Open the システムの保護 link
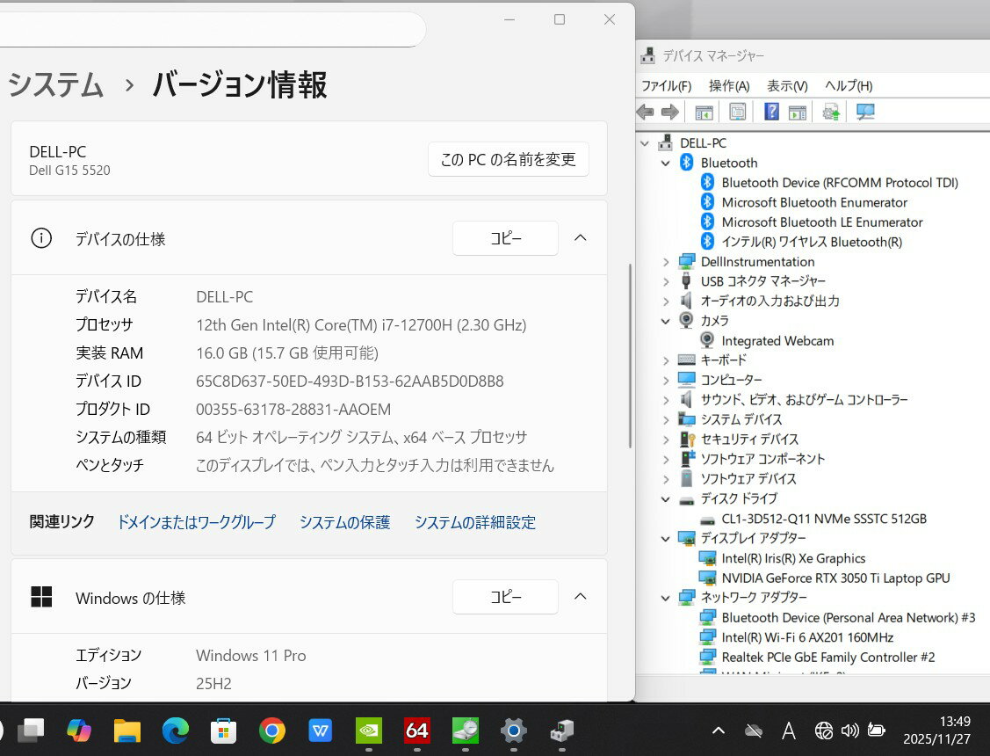The height and width of the screenshot is (756, 990). 344,522
